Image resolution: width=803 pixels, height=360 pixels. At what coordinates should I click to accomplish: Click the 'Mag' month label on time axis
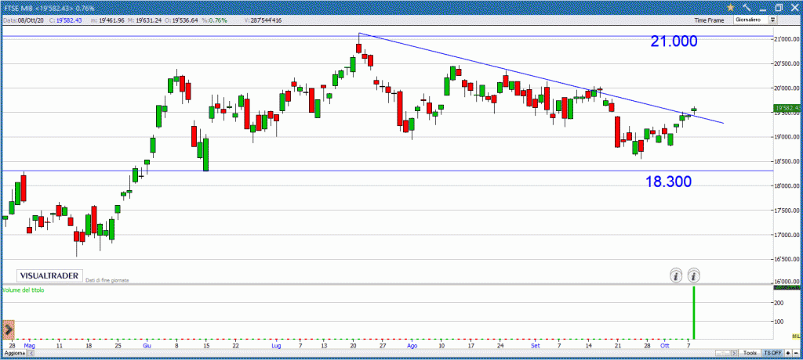click(x=29, y=345)
